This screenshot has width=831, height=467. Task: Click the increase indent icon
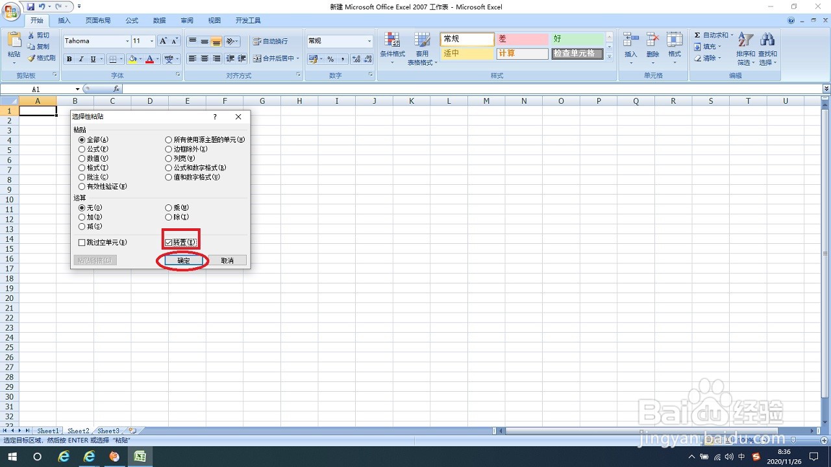tap(242, 58)
